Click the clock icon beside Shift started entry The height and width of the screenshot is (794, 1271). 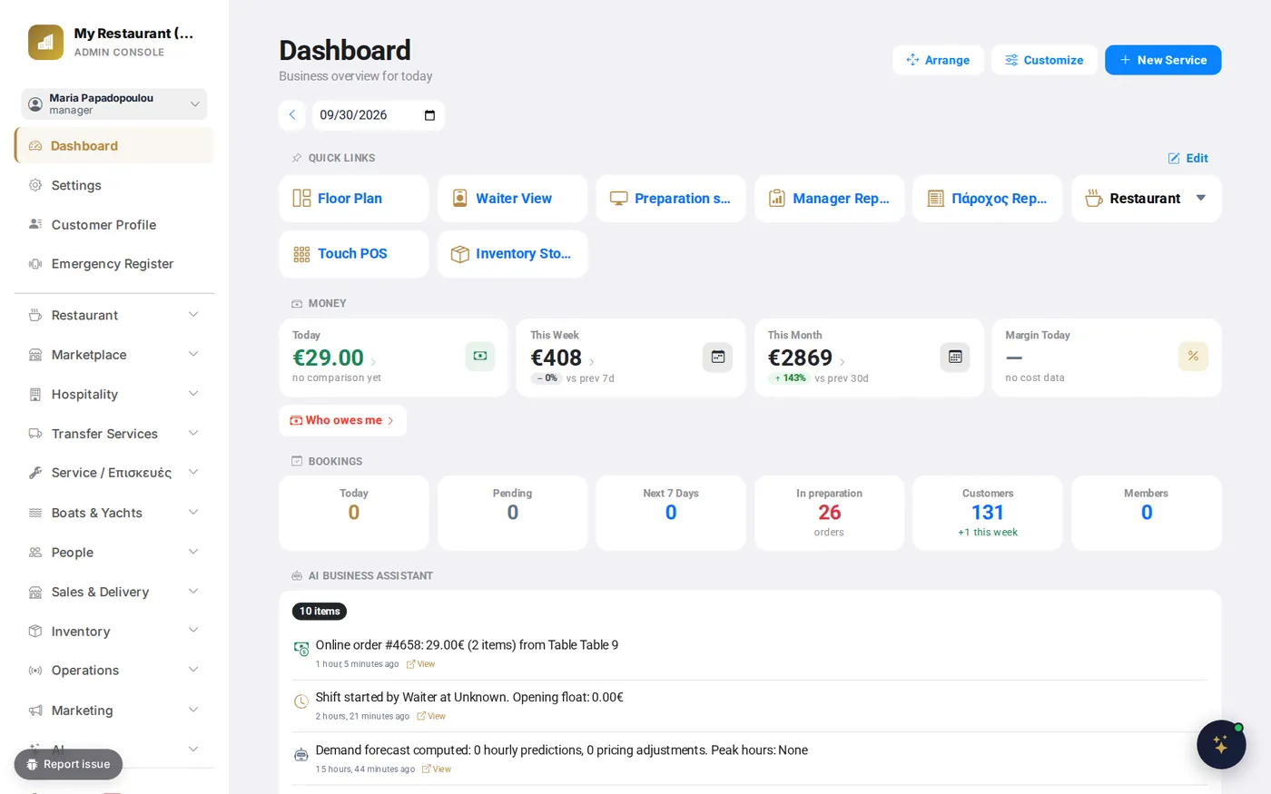click(301, 701)
